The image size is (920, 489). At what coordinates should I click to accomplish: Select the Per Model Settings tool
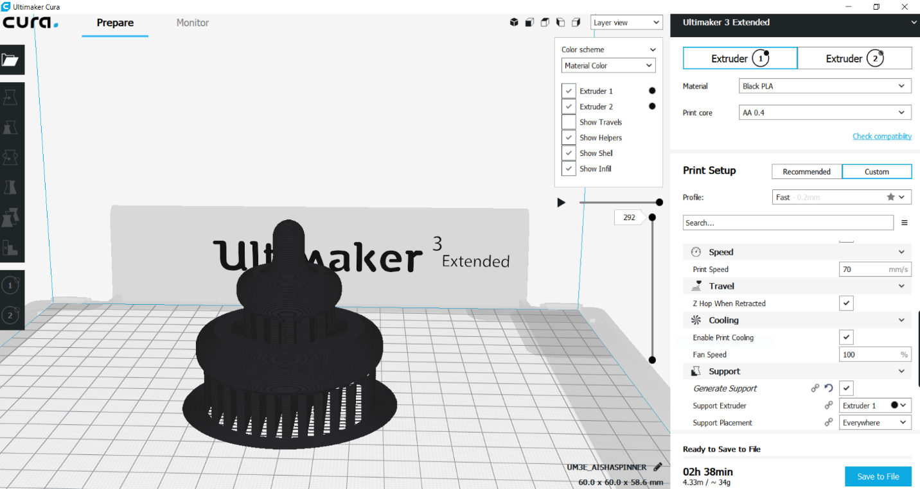(10, 218)
